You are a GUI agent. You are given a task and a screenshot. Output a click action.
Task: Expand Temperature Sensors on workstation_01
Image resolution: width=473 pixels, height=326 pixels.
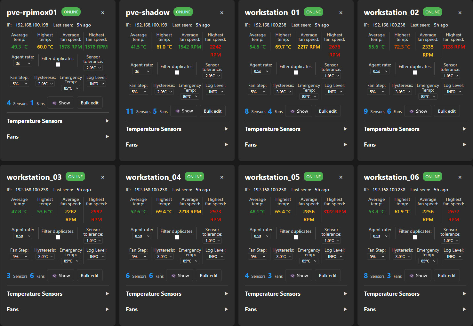(x=296, y=129)
